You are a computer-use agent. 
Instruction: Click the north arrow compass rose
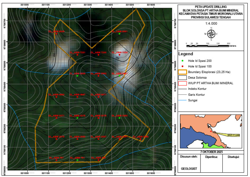[211, 34]
